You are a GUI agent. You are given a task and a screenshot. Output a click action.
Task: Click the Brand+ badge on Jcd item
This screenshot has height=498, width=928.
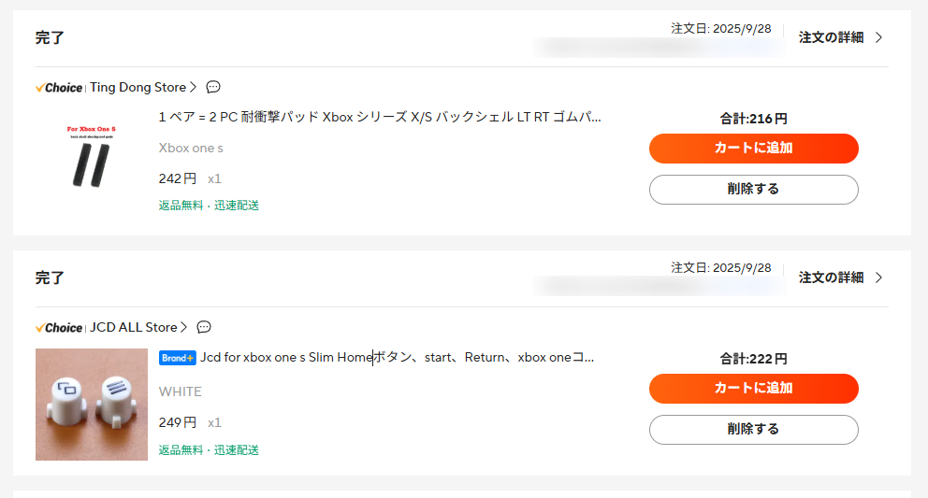pyautogui.click(x=178, y=358)
